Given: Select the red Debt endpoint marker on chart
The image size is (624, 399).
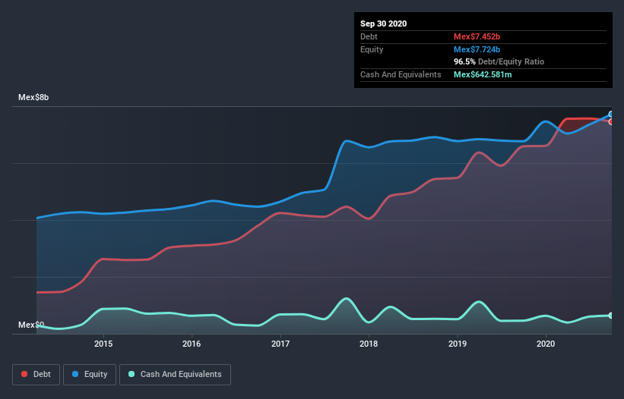Looking at the screenshot, I should click(611, 122).
